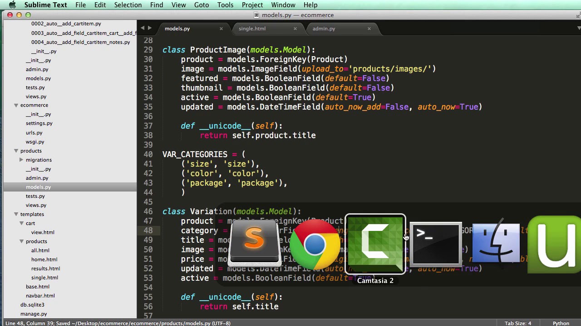This screenshot has height=326, width=581.
Task: Go to previous tab with left arrow
Action: [143, 28]
